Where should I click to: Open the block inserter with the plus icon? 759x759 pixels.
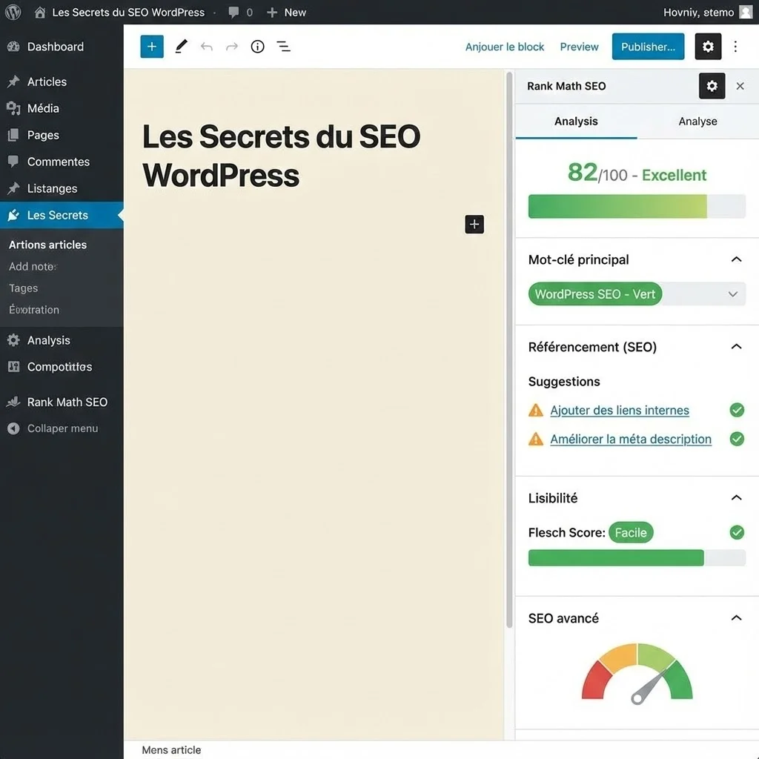151,46
